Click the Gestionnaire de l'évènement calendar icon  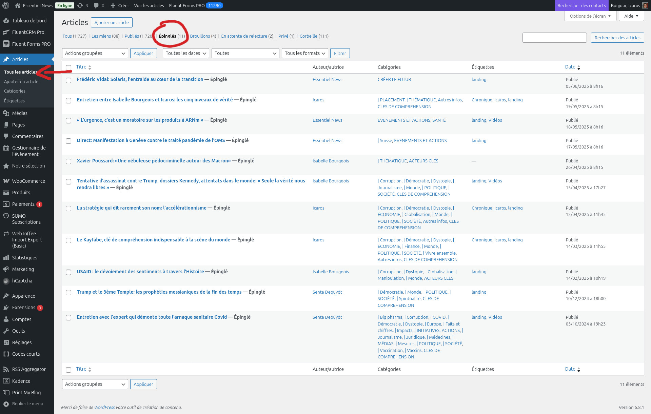pyautogui.click(x=6, y=148)
